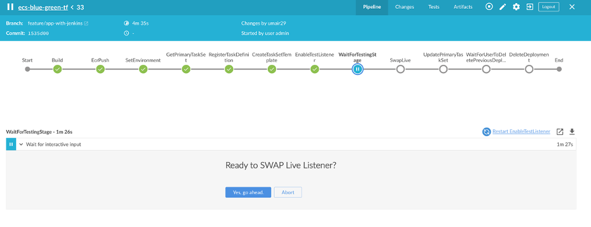
Task: Select the paused WaitForTestingStage node
Action: pos(357,69)
